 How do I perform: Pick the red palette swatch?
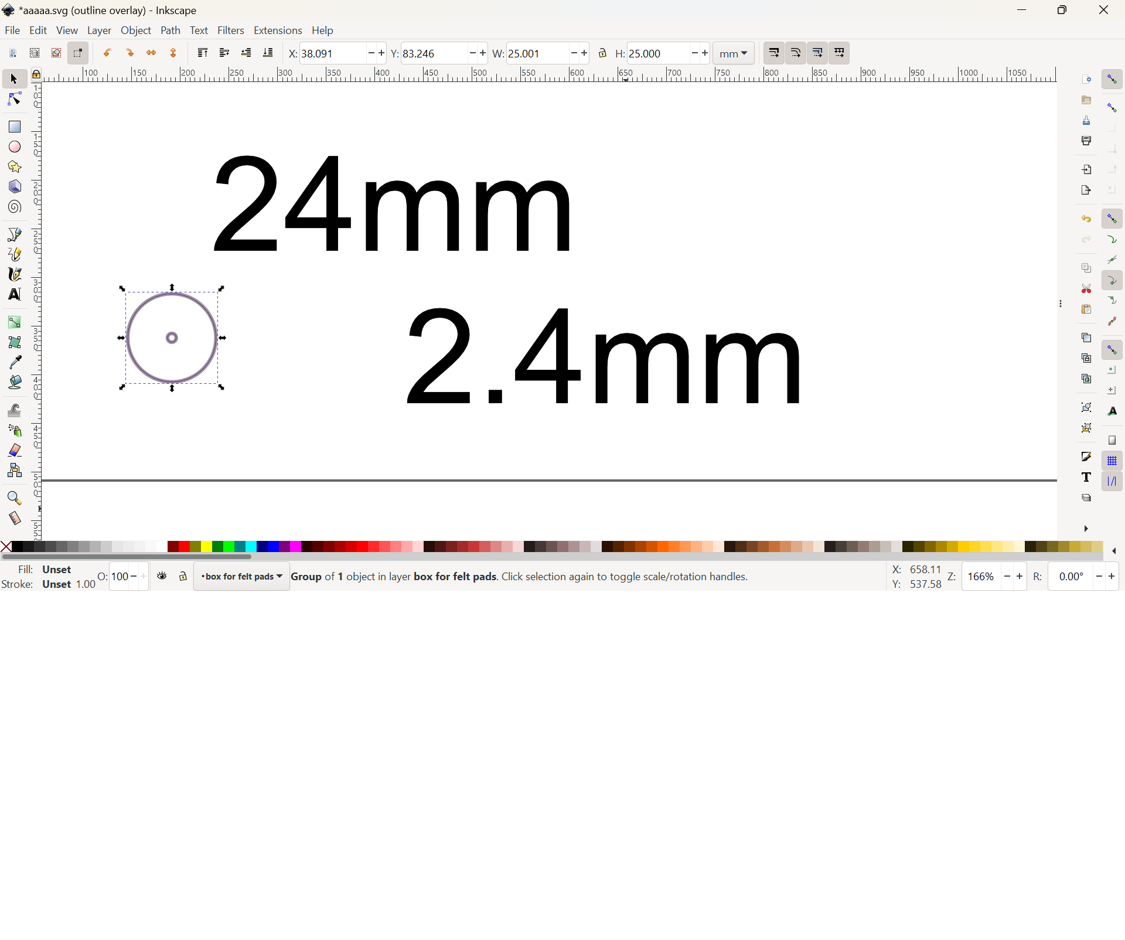(x=184, y=547)
